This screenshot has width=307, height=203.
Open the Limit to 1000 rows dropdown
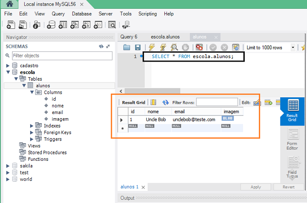293,47
